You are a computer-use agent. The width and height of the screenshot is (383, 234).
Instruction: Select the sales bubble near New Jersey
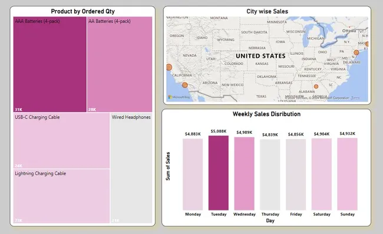(x=356, y=52)
